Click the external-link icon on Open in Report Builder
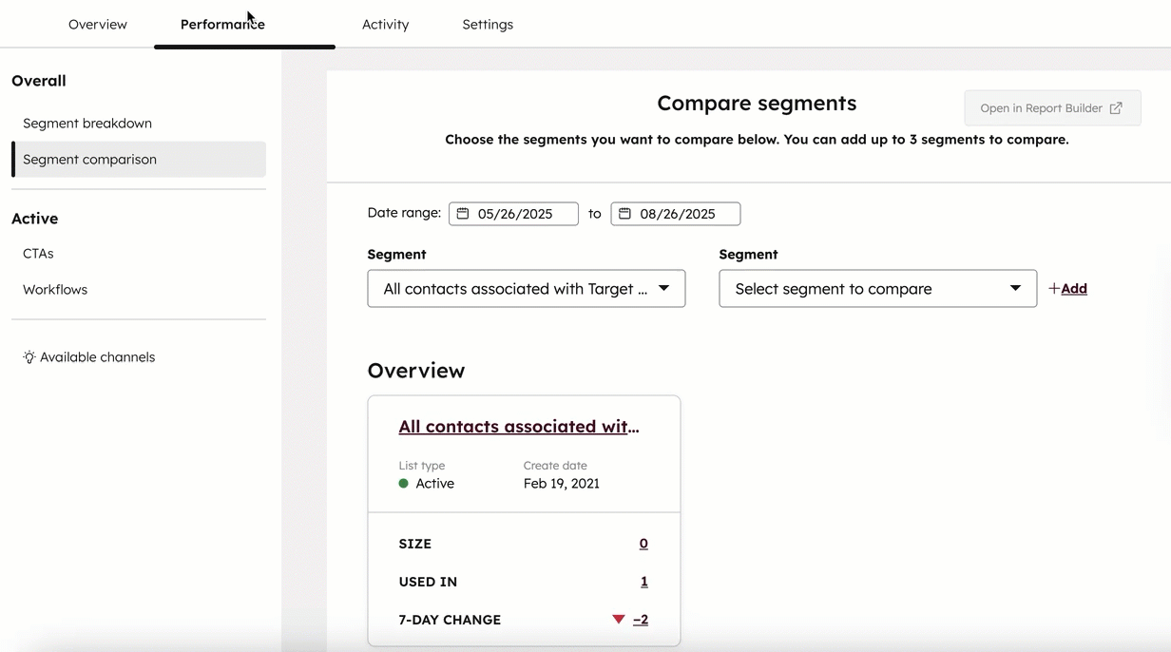 1117,107
